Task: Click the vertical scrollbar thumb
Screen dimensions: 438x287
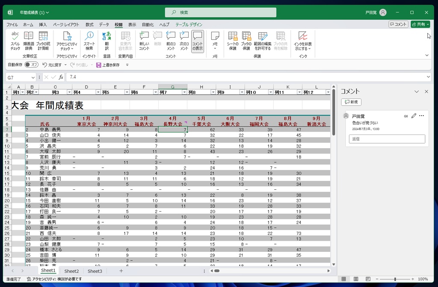Action: (x=334, y=112)
